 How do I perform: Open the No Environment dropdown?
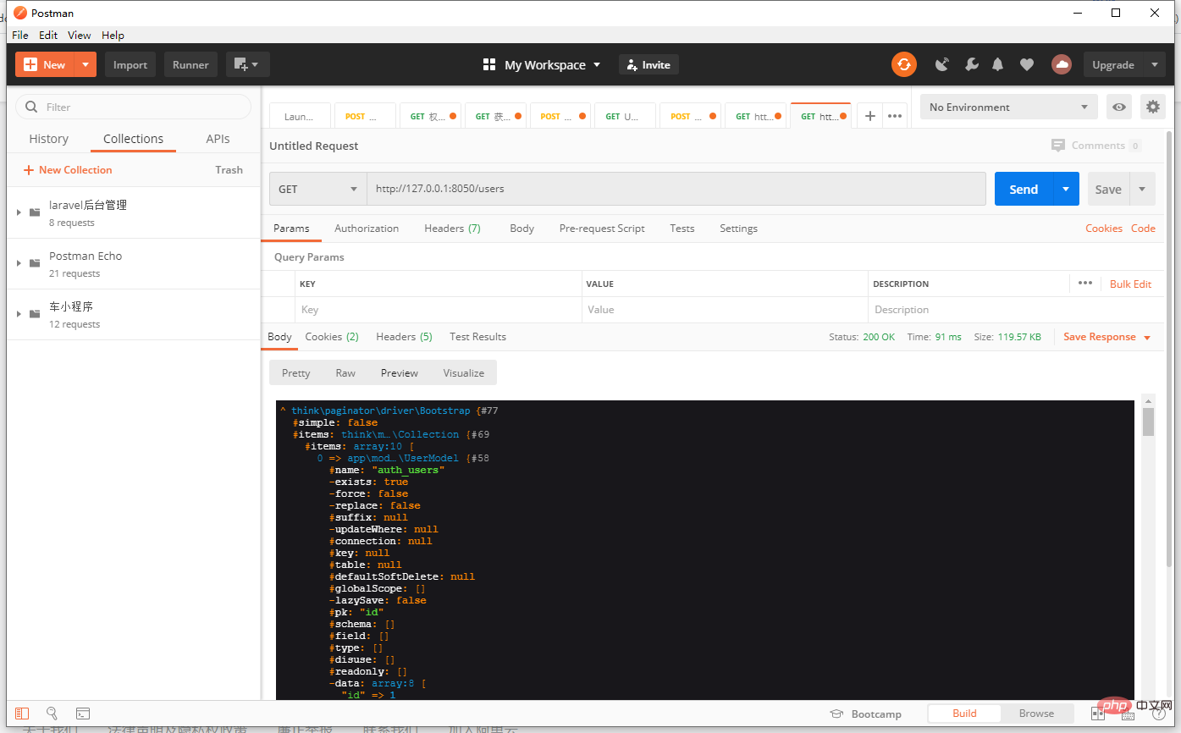pos(1008,107)
